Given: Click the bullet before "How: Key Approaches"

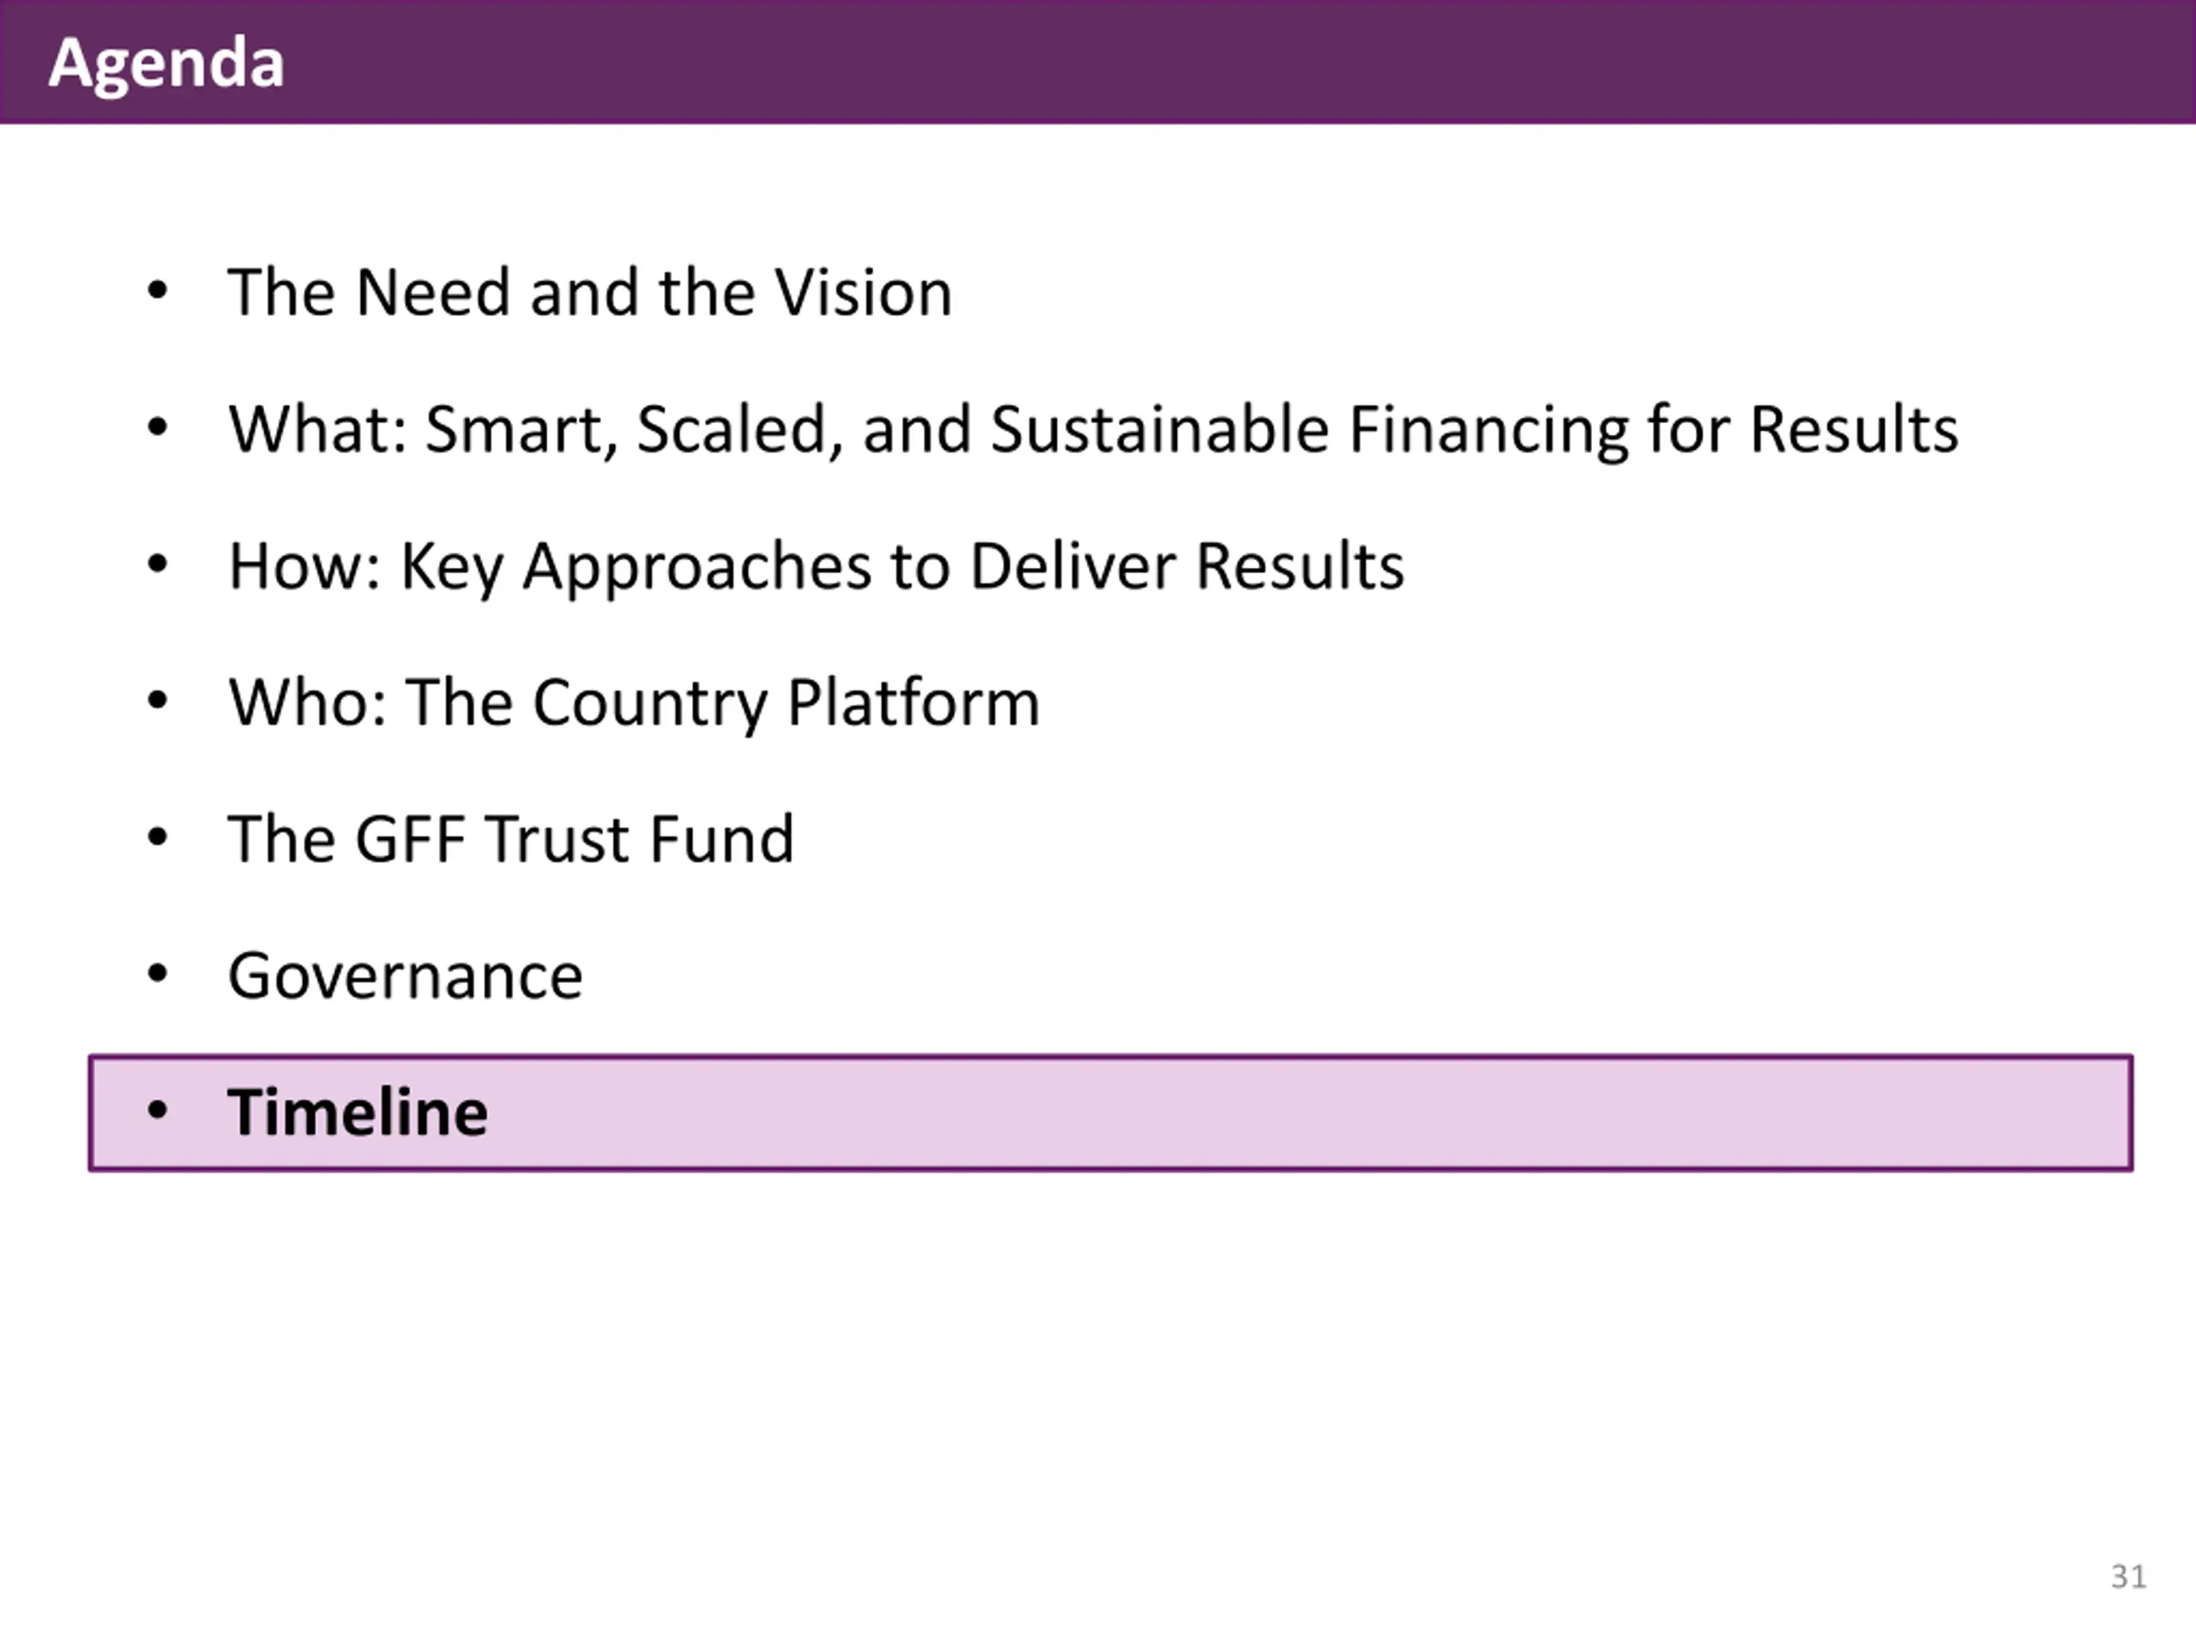Looking at the screenshot, I should [157, 564].
